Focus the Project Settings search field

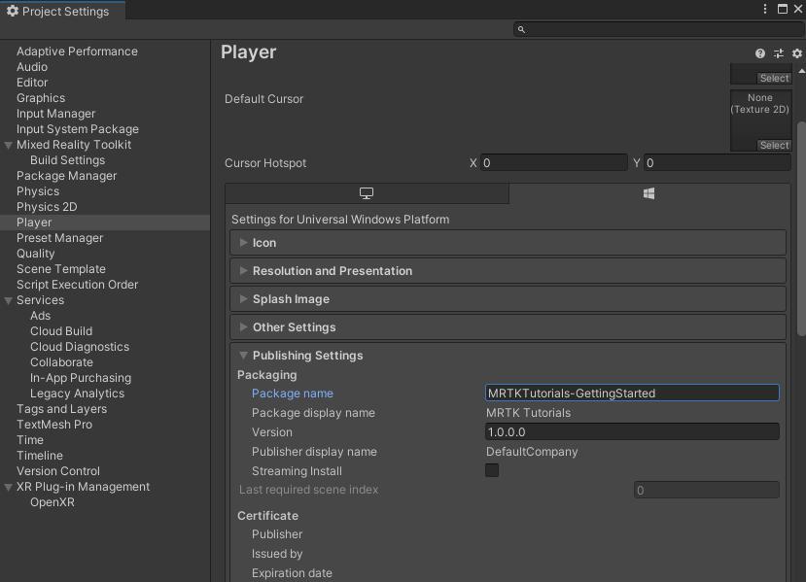658,29
